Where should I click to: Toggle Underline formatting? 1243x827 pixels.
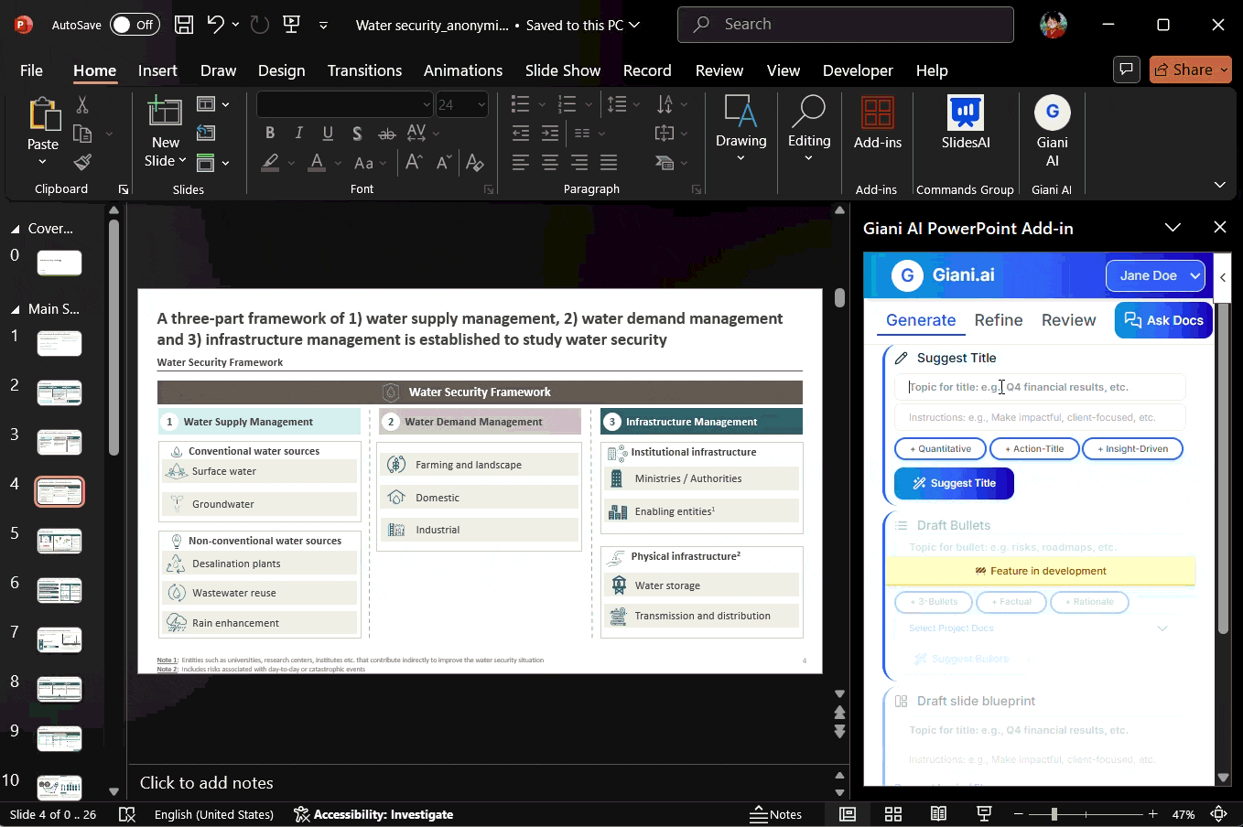pyautogui.click(x=328, y=133)
